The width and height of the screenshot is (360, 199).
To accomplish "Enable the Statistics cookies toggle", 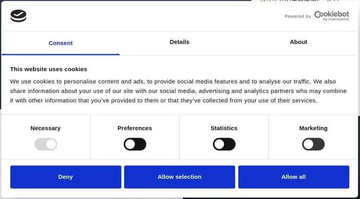I will pos(224,144).
